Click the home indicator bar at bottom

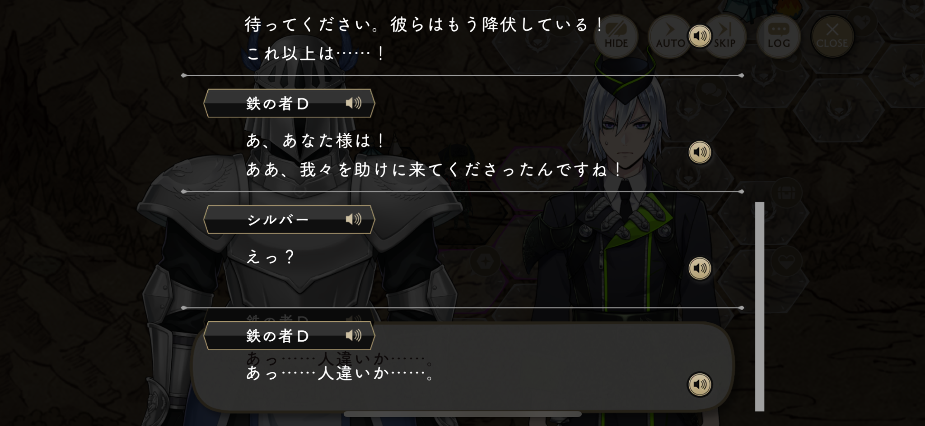pos(462,414)
